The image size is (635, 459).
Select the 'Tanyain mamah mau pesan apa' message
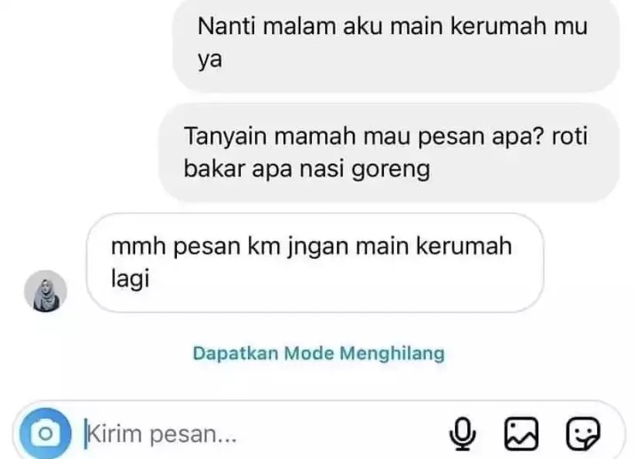tap(389, 153)
